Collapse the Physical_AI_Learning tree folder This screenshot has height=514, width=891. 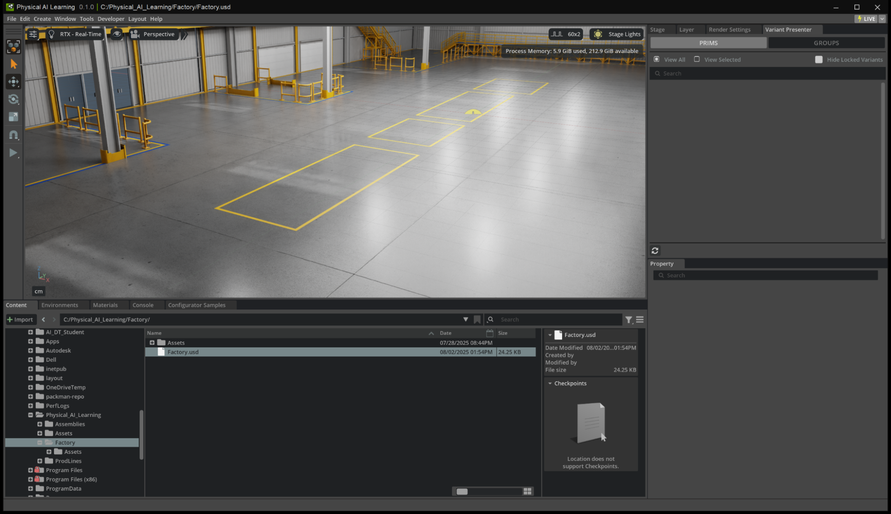click(30, 415)
